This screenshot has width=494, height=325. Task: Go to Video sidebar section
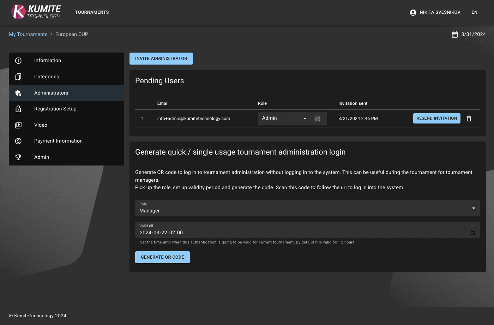click(41, 125)
